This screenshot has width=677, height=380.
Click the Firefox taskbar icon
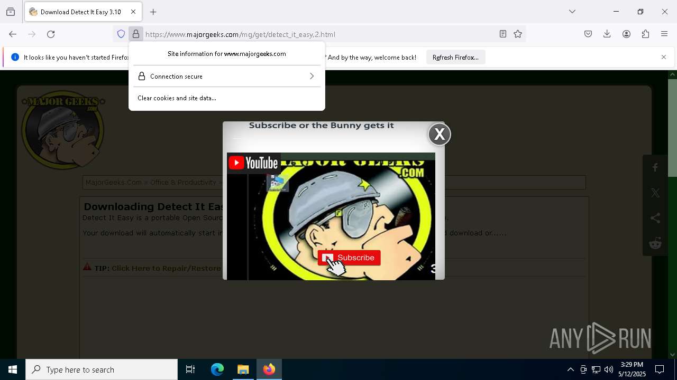[269, 369]
